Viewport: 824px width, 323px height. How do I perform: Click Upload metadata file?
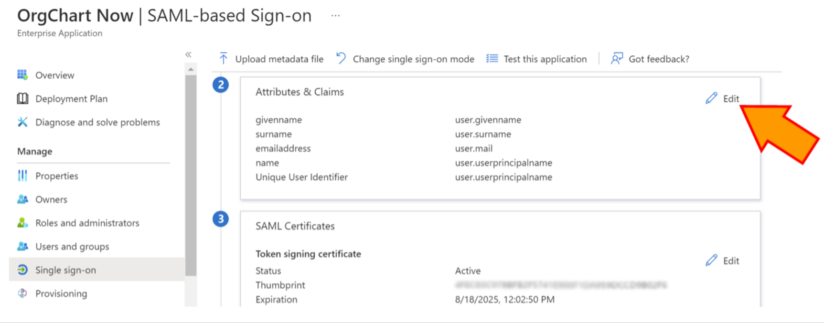(x=279, y=59)
